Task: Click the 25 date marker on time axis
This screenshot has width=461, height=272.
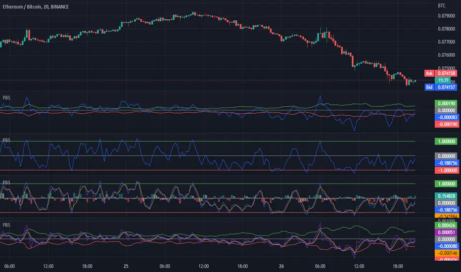Action: [126, 266]
